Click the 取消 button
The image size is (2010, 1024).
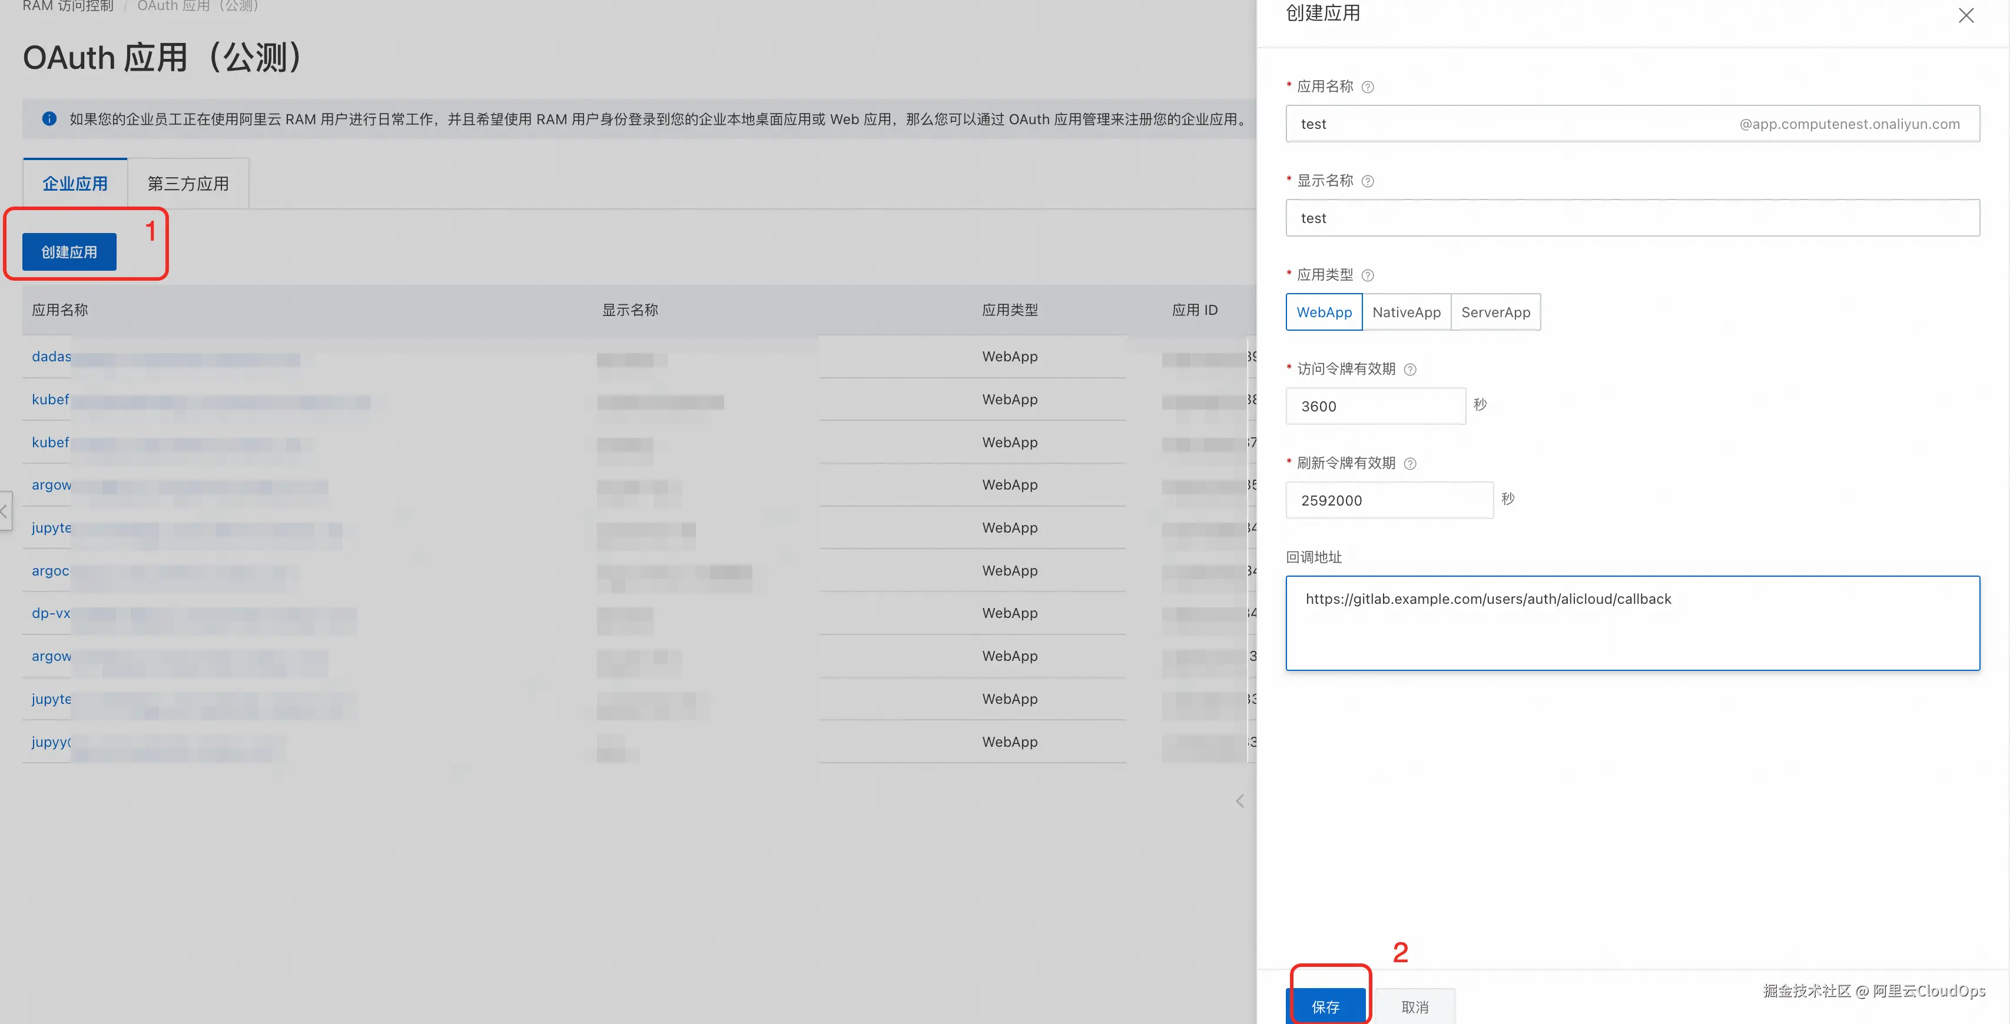click(x=1414, y=1006)
